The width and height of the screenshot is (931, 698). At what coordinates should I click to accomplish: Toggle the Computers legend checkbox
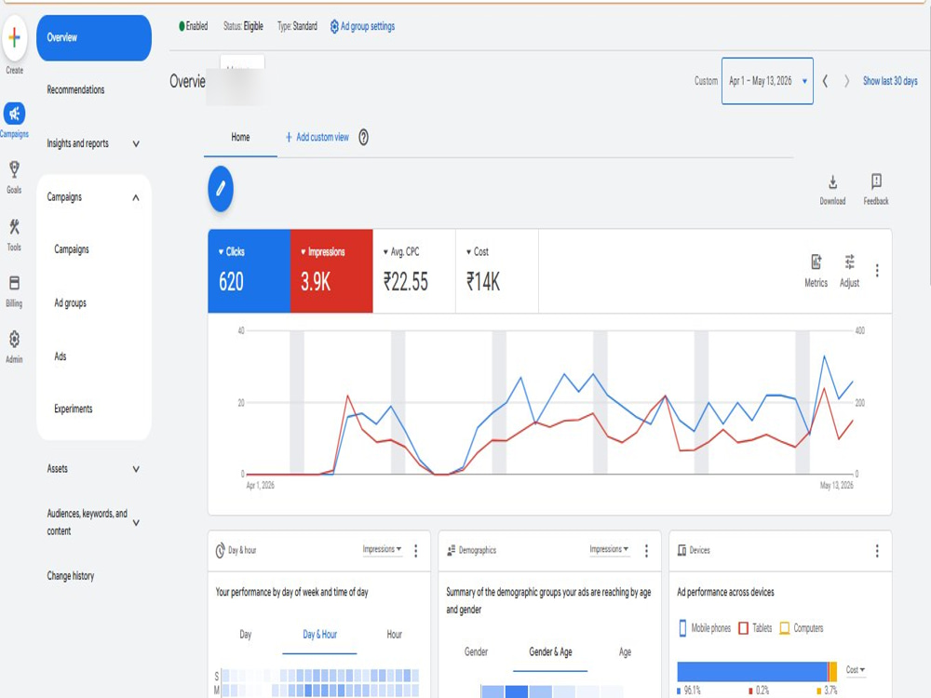coord(784,628)
